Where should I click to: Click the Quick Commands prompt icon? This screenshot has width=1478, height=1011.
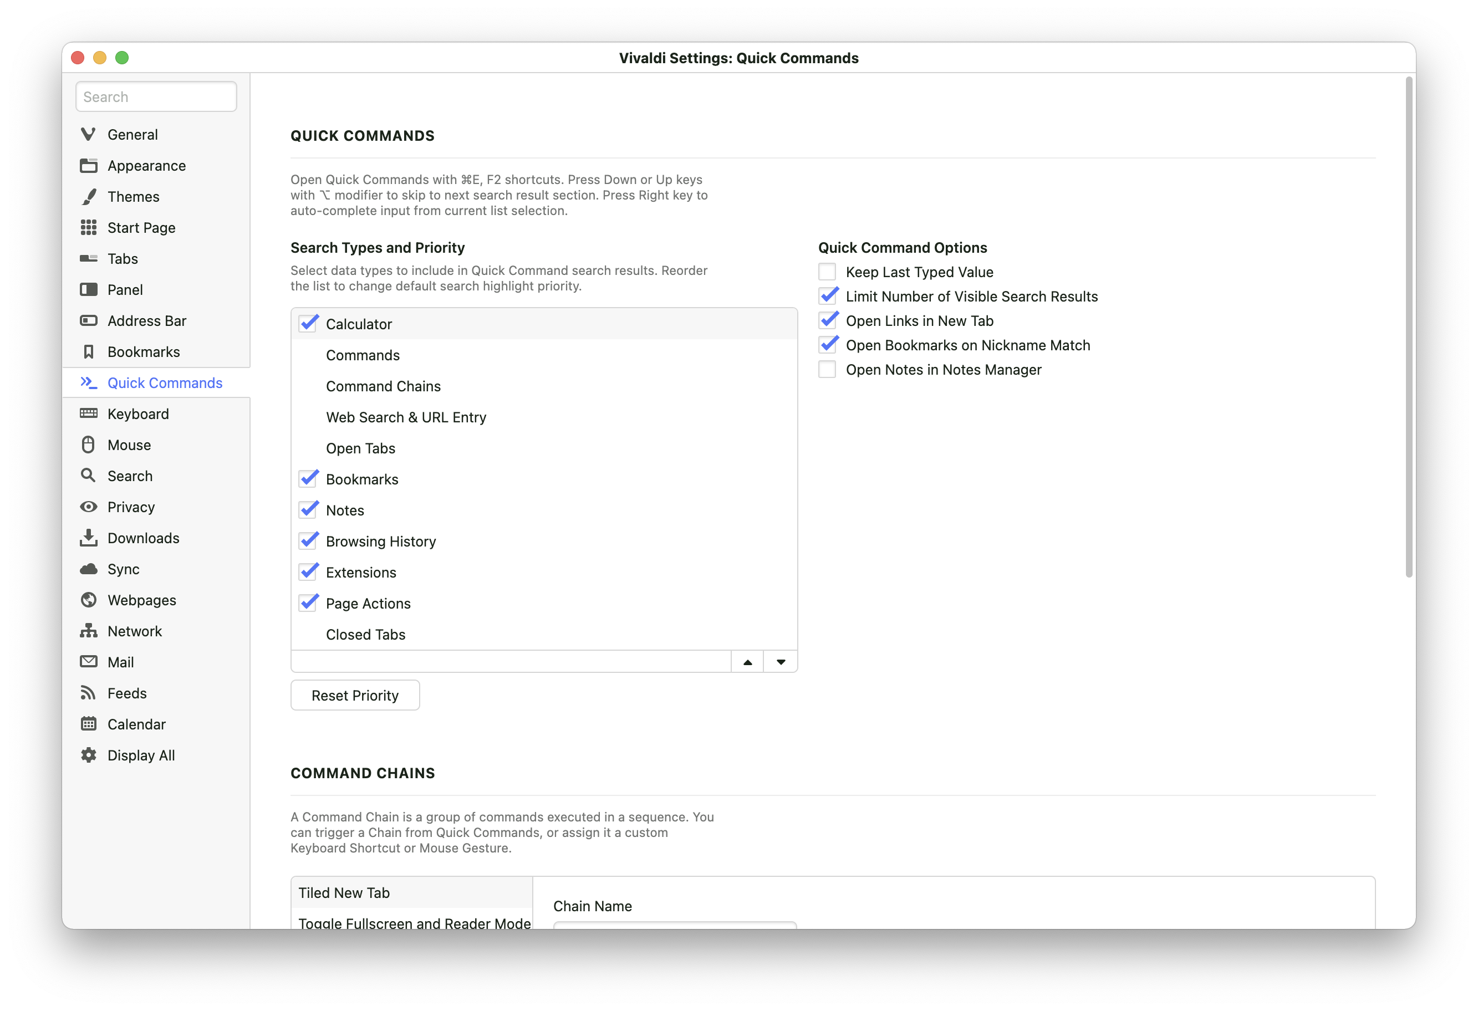pyautogui.click(x=88, y=383)
